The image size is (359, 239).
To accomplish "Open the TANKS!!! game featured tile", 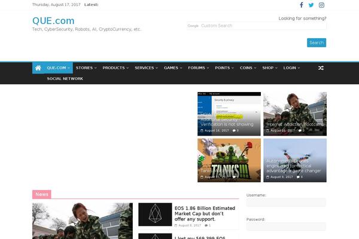I will [229, 160].
